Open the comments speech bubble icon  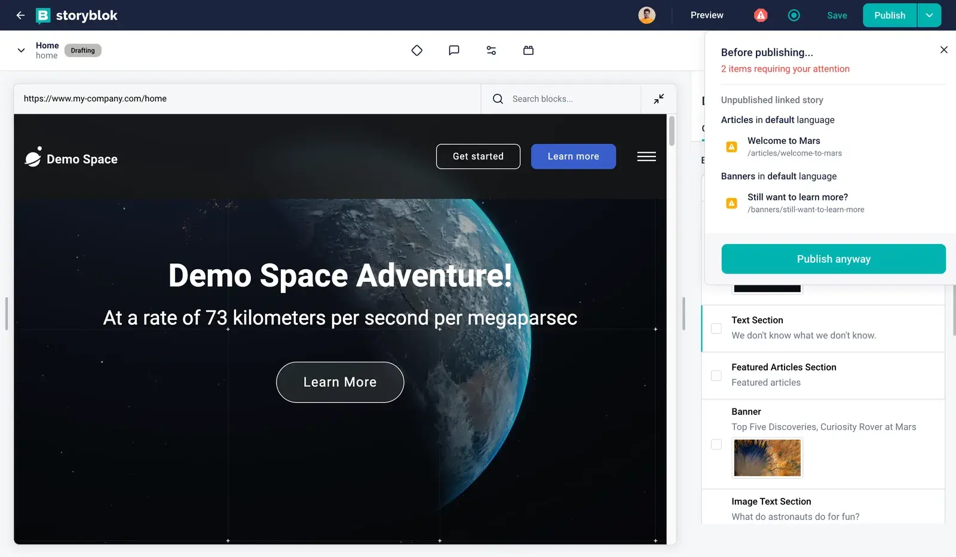pyautogui.click(x=454, y=50)
